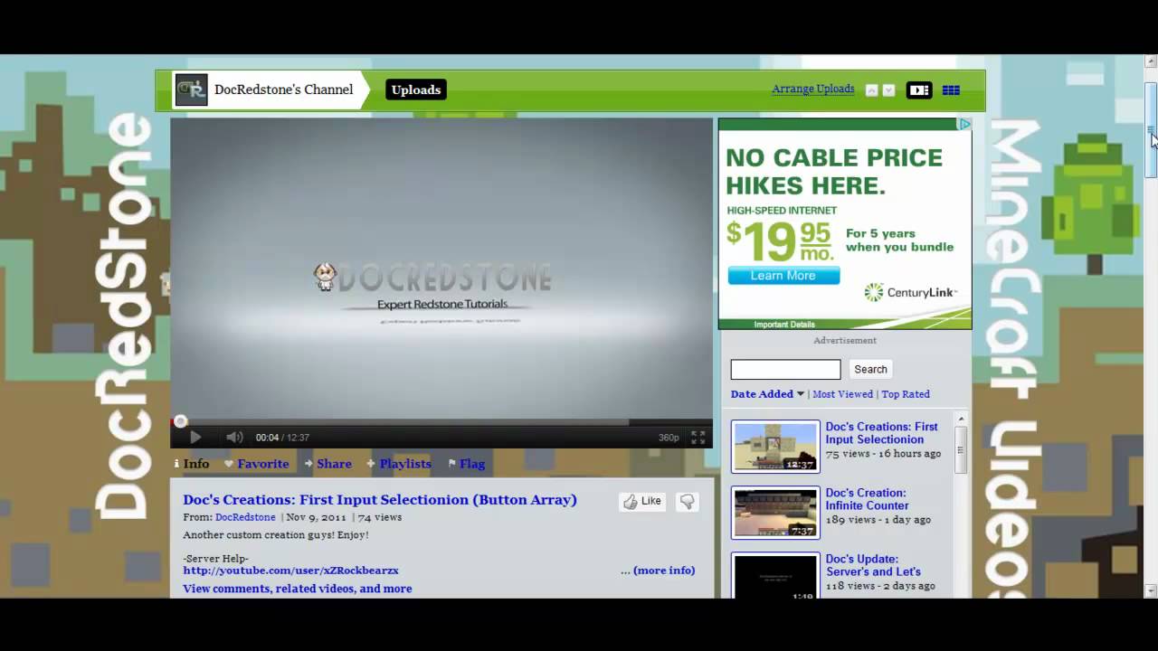Image resolution: width=1158 pixels, height=651 pixels.
Task: Open the Infinite Counter video thumbnail
Action: [775, 513]
